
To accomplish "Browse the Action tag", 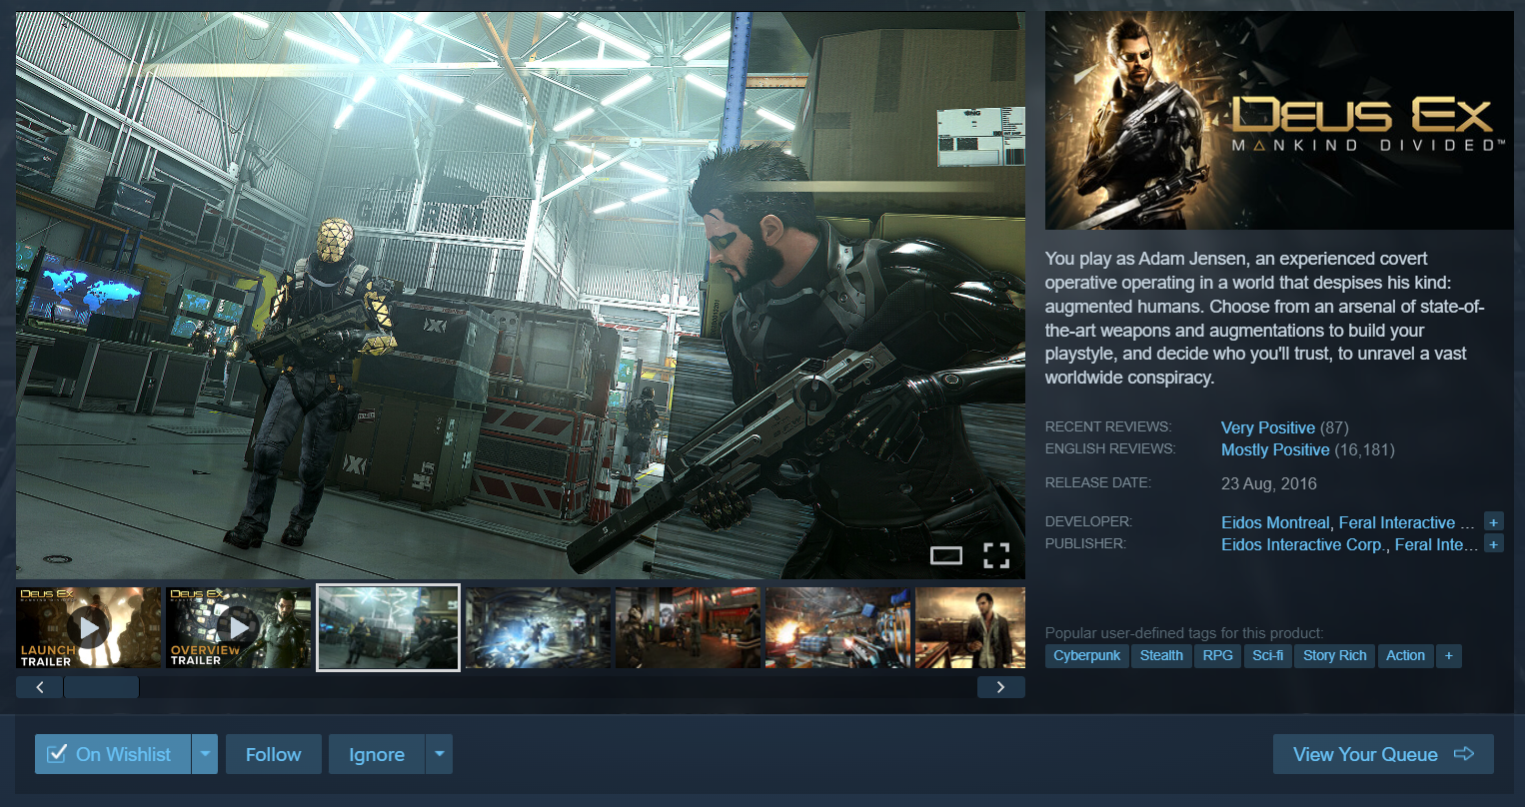I will click(x=1405, y=655).
